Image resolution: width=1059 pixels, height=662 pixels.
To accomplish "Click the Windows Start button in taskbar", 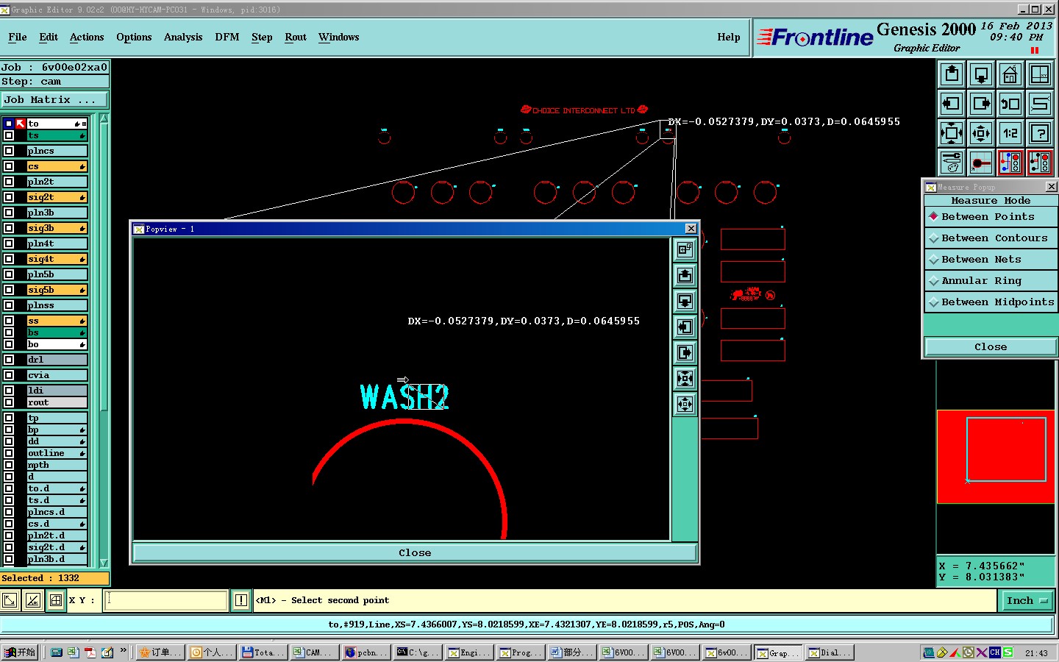I will pyautogui.click(x=20, y=652).
